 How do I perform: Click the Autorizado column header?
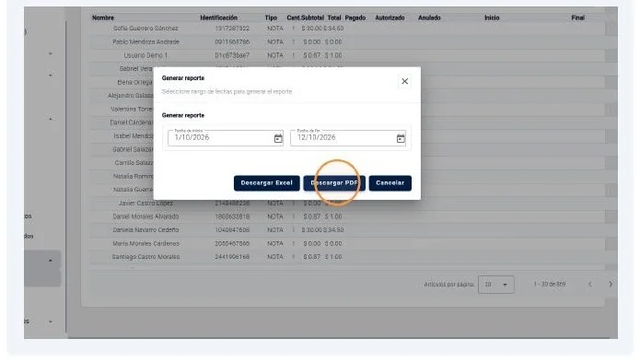tap(390, 18)
